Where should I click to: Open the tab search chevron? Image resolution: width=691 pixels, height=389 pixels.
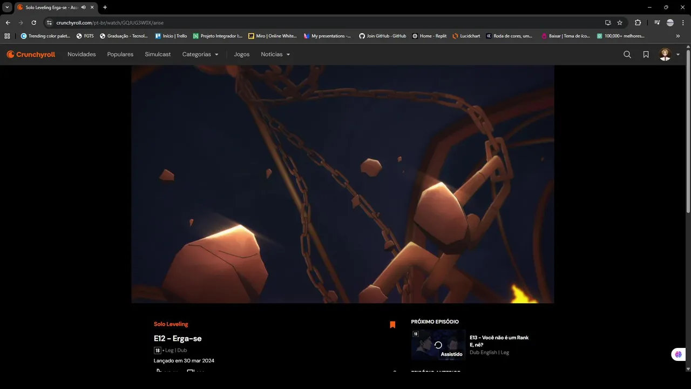pyautogui.click(x=7, y=8)
